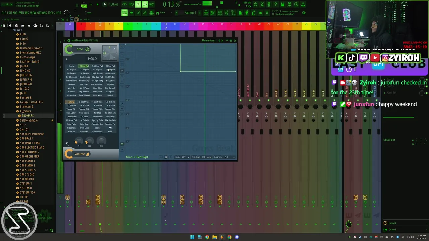Screen dimensions: 429x241
Task: Click the star favorites icon in browser header
Action: (x=29, y=25)
